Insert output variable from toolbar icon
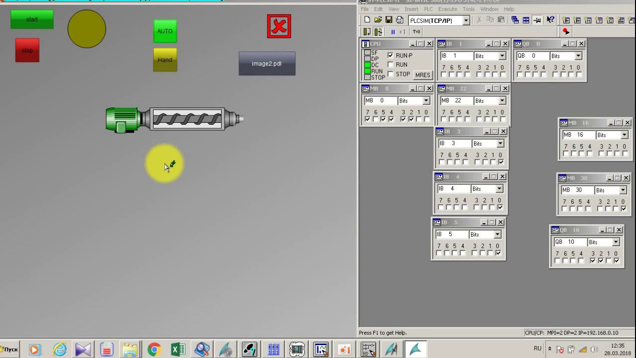 (577, 20)
